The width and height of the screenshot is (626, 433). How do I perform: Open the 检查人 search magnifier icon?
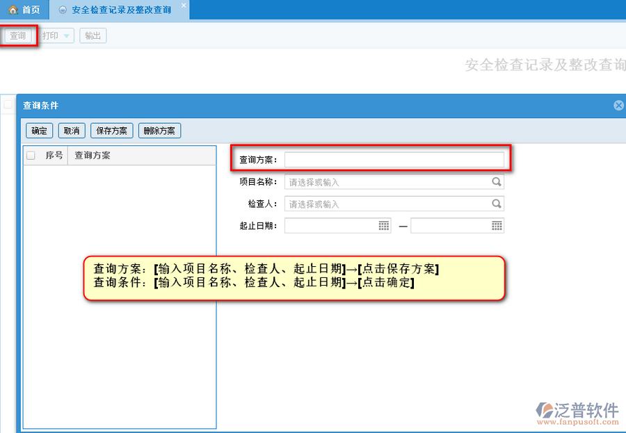(x=496, y=204)
